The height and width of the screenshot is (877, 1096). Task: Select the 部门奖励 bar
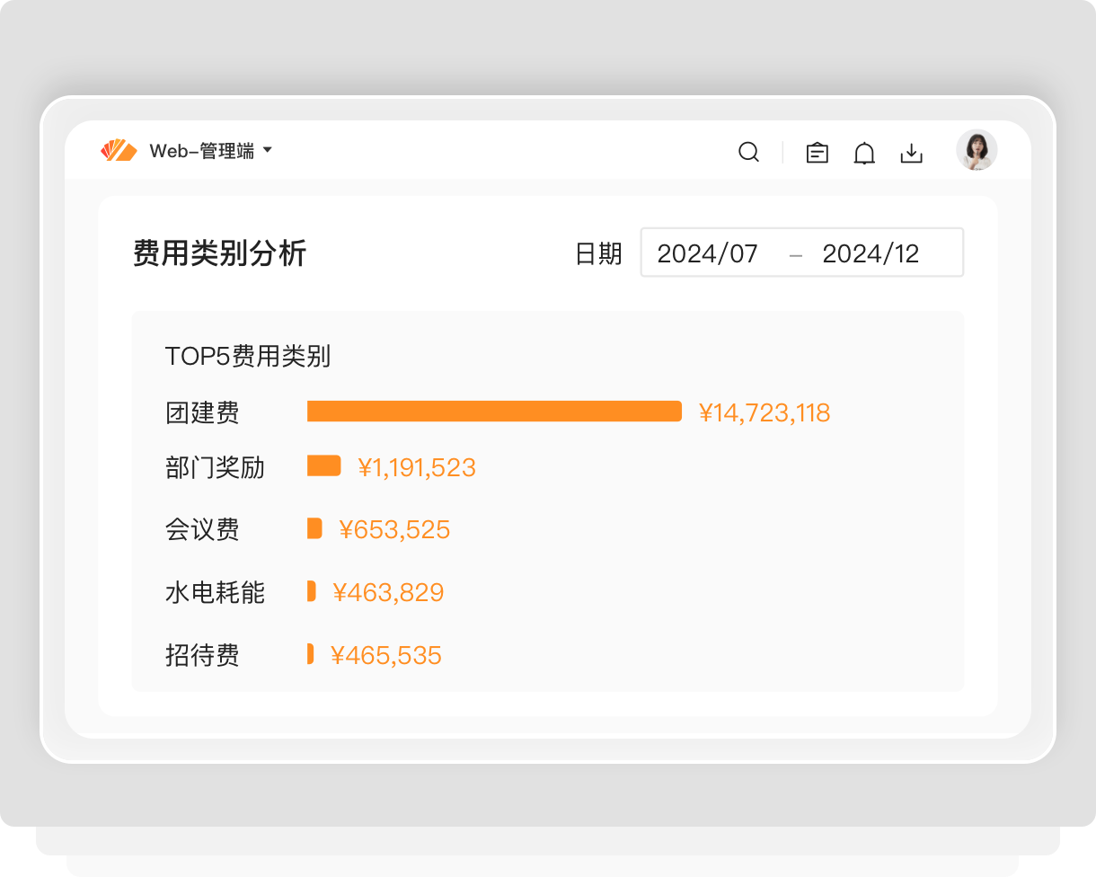[324, 465]
